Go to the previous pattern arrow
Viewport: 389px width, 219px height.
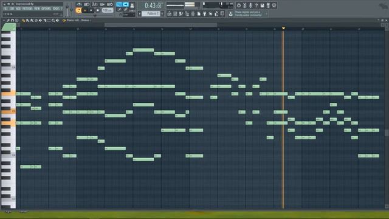139,13
